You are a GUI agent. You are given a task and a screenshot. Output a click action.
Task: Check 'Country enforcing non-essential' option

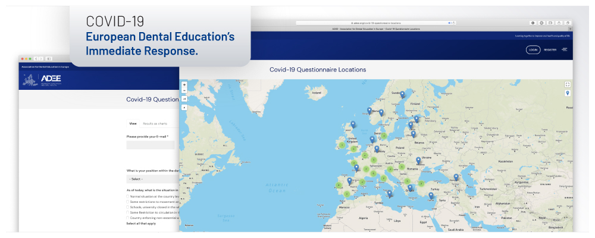(x=128, y=217)
